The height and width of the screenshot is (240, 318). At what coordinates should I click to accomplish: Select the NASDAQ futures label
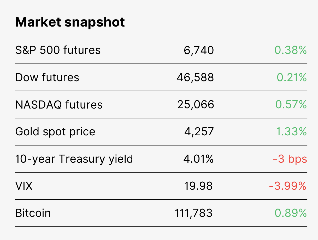pyautogui.click(x=59, y=105)
